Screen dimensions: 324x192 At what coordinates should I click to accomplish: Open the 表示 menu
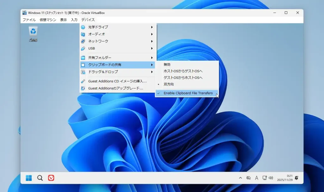[63, 20]
